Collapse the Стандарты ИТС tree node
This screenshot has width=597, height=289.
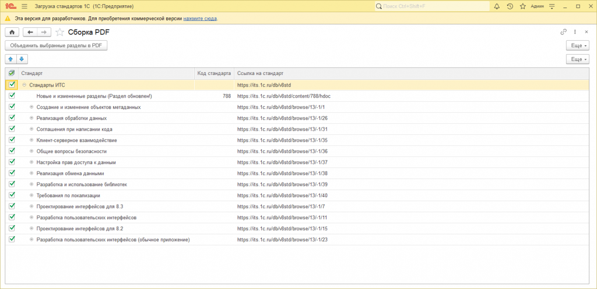24,85
